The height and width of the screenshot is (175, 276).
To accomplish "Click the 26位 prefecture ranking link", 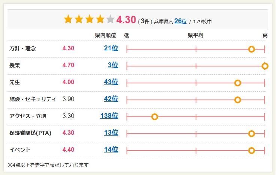I will 180,21.
